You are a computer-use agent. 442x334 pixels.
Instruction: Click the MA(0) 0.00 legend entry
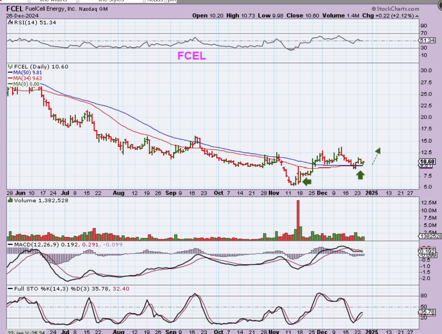point(24,84)
